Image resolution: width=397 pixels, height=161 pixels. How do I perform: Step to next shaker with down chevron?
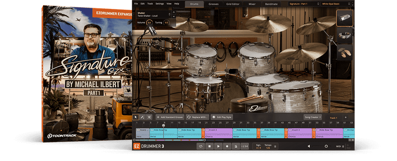[x=174, y=16]
